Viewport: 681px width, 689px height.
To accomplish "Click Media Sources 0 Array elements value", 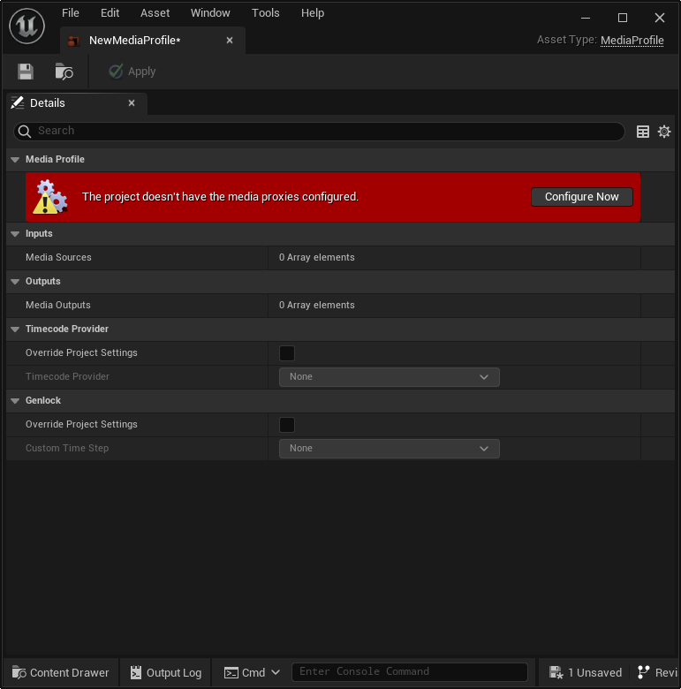I will pos(316,258).
